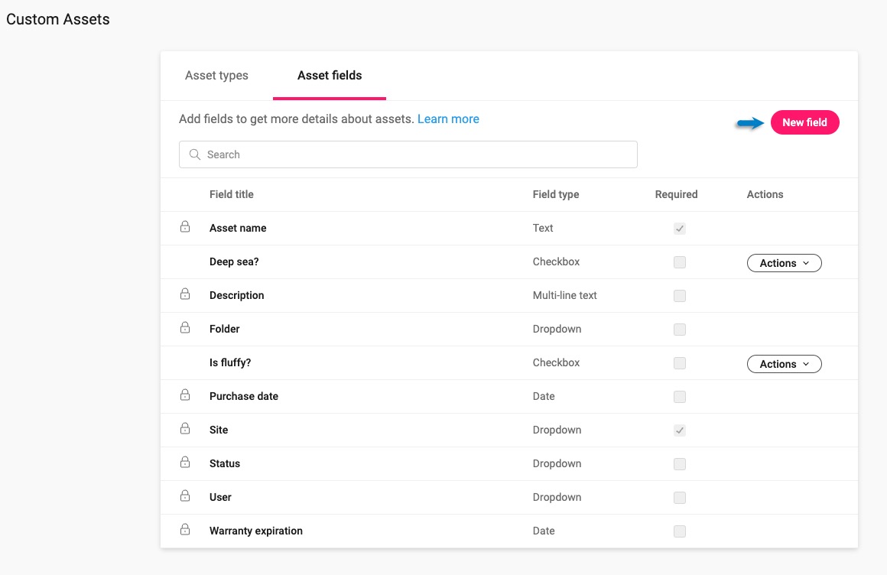Click the lock icon beside Warranty expiration

(185, 530)
